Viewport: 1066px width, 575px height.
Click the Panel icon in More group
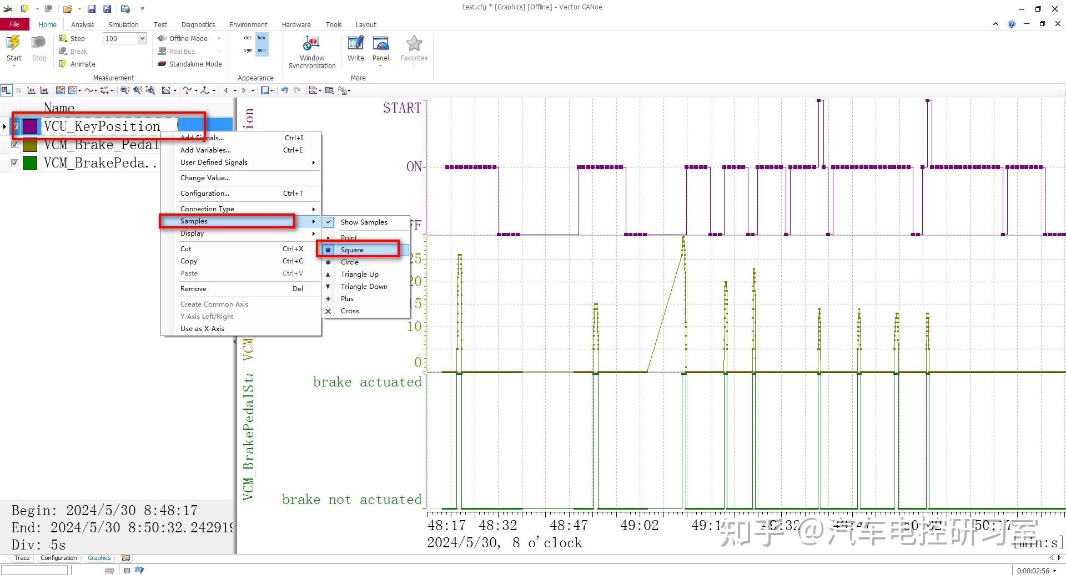[380, 44]
